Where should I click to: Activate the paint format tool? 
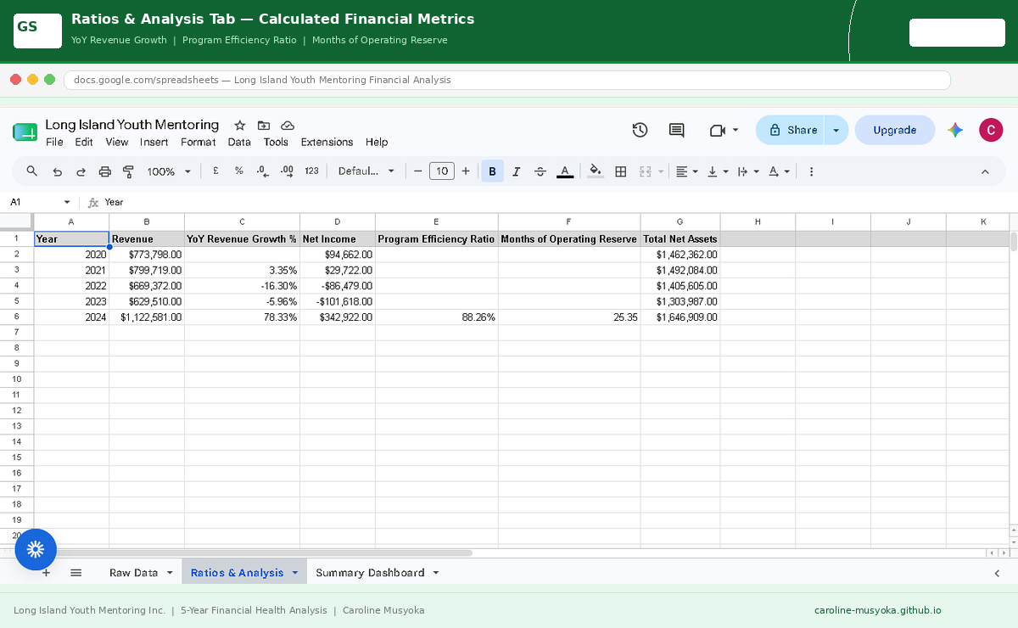pyautogui.click(x=128, y=171)
